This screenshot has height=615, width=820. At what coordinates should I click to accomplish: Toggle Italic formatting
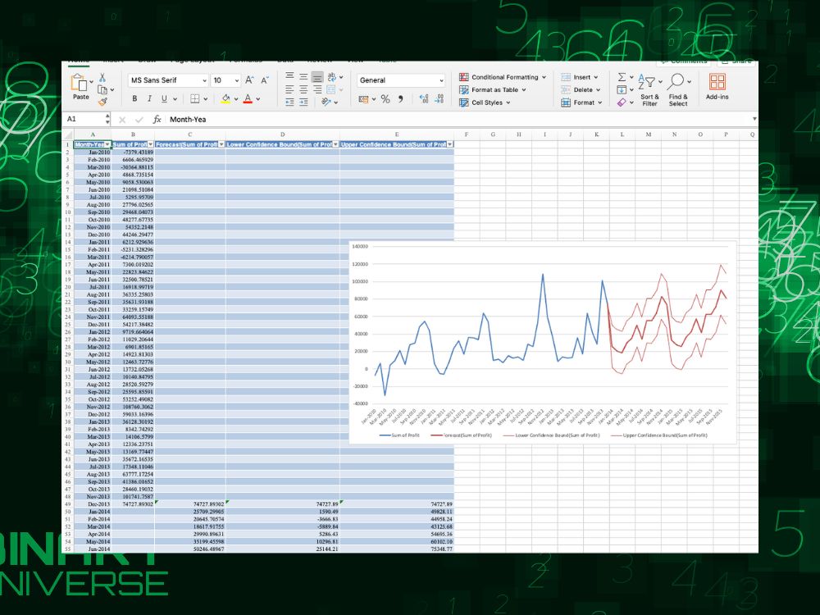click(x=149, y=98)
